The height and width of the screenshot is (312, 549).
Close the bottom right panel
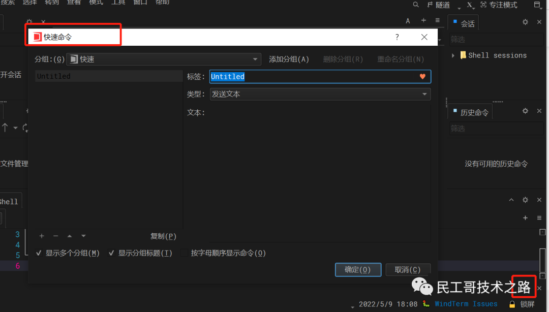539,200
